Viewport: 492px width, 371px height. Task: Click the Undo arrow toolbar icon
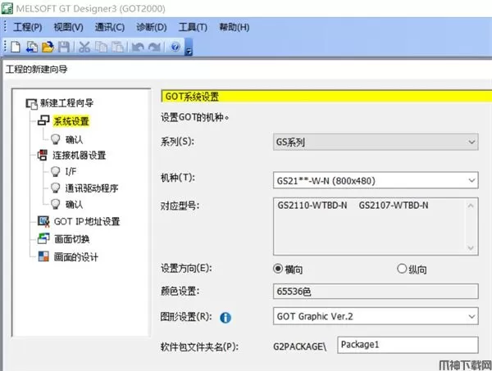tap(136, 47)
